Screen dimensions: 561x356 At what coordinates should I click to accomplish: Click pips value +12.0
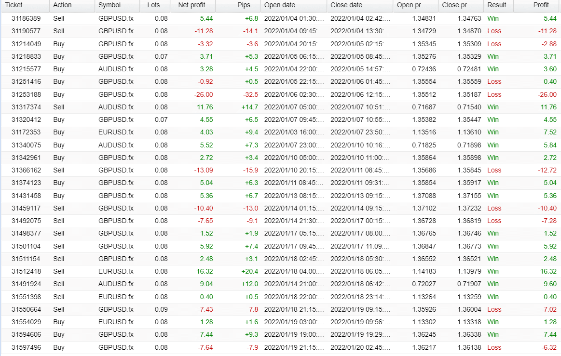pyautogui.click(x=250, y=284)
